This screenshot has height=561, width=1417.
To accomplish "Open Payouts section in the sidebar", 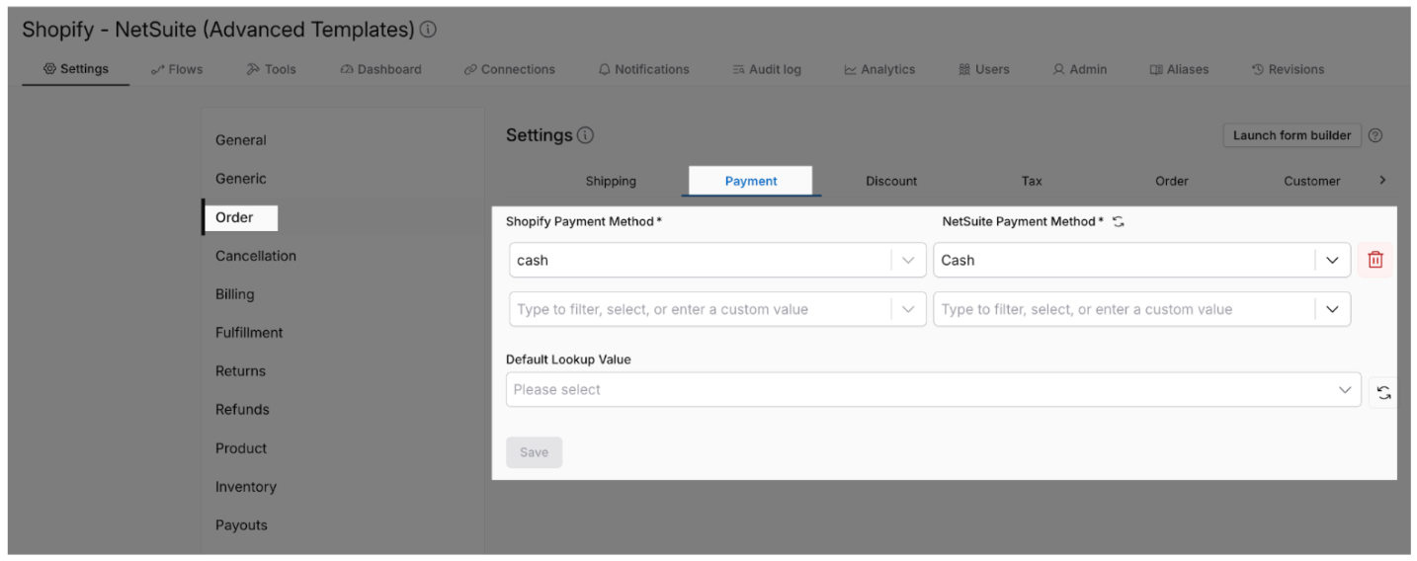I will [x=241, y=525].
